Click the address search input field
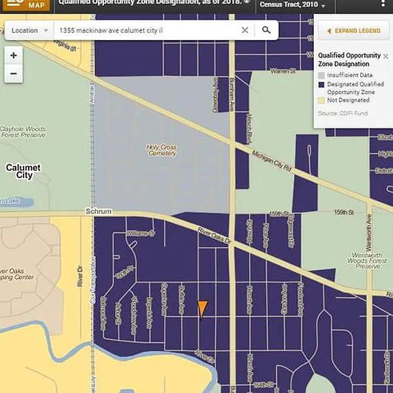The height and width of the screenshot is (393, 393). [147, 30]
